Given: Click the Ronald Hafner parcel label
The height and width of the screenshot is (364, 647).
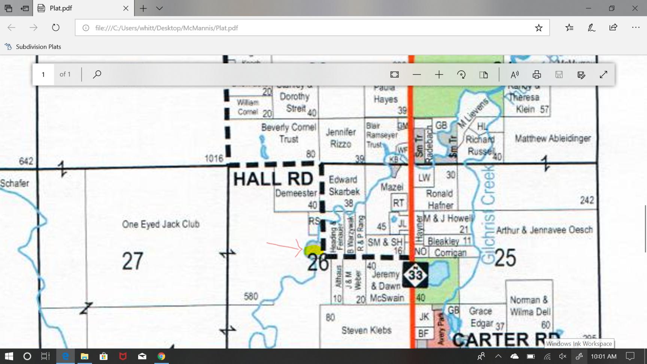Looking at the screenshot, I should point(440,199).
